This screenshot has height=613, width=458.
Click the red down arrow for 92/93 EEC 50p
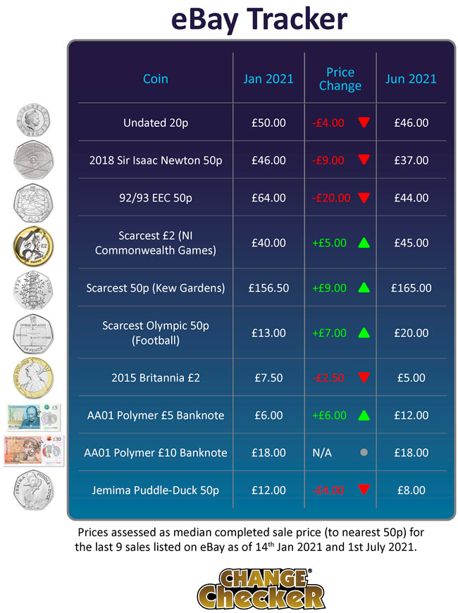(364, 197)
